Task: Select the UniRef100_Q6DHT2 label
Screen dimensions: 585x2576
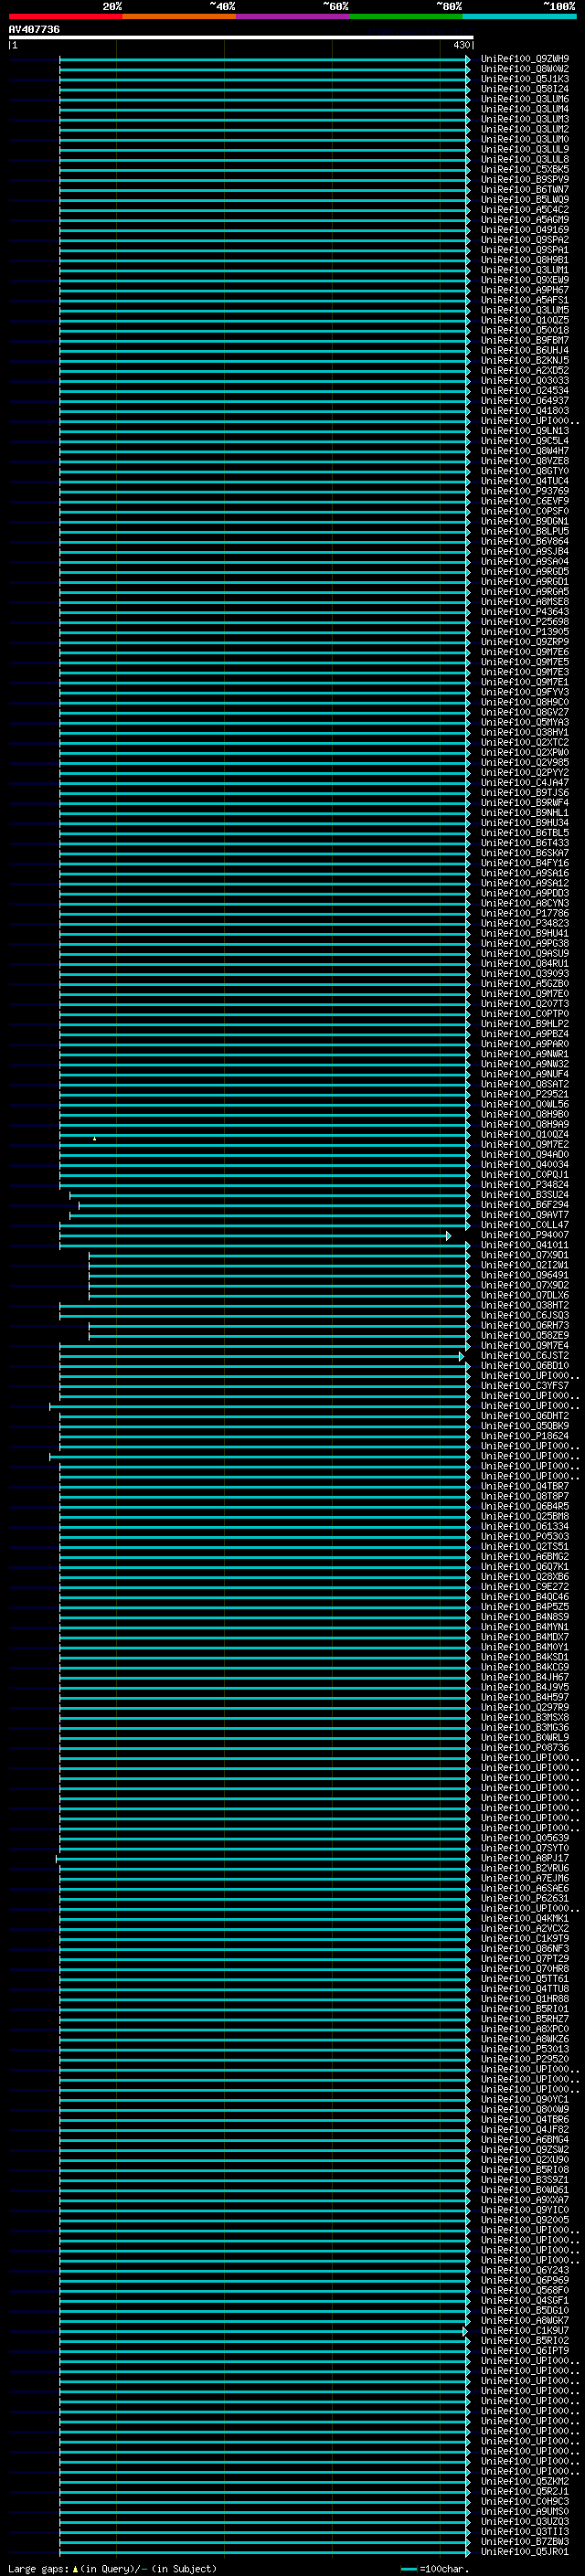Action: pyautogui.click(x=525, y=1417)
